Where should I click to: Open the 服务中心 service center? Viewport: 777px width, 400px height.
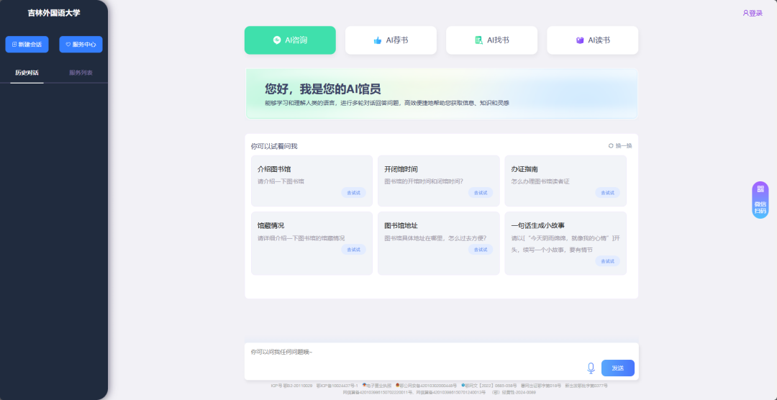tap(81, 45)
